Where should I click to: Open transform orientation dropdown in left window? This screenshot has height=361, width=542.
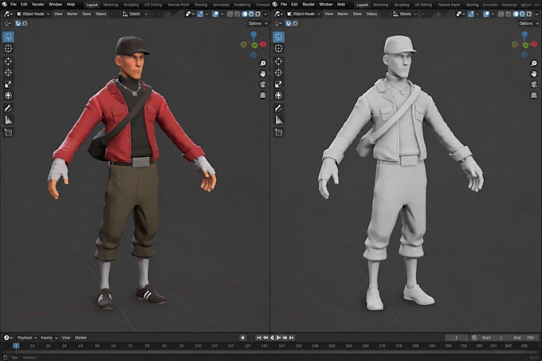(135, 14)
